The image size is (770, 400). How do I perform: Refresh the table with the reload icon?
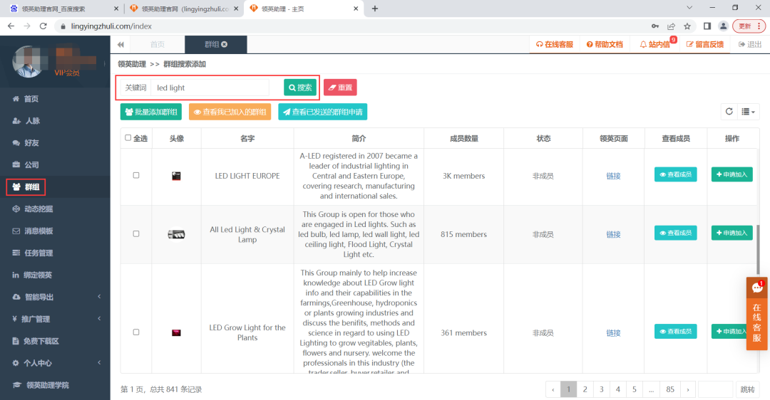click(x=729, y=112)
